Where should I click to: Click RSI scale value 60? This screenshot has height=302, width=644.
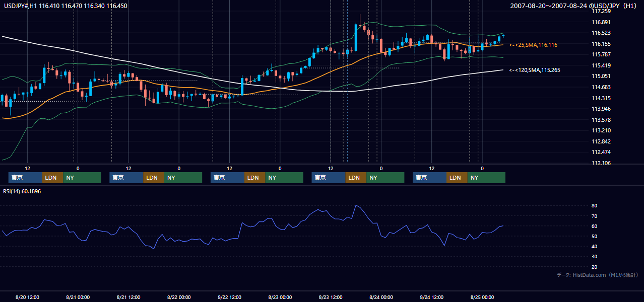[x=595, y=226]
